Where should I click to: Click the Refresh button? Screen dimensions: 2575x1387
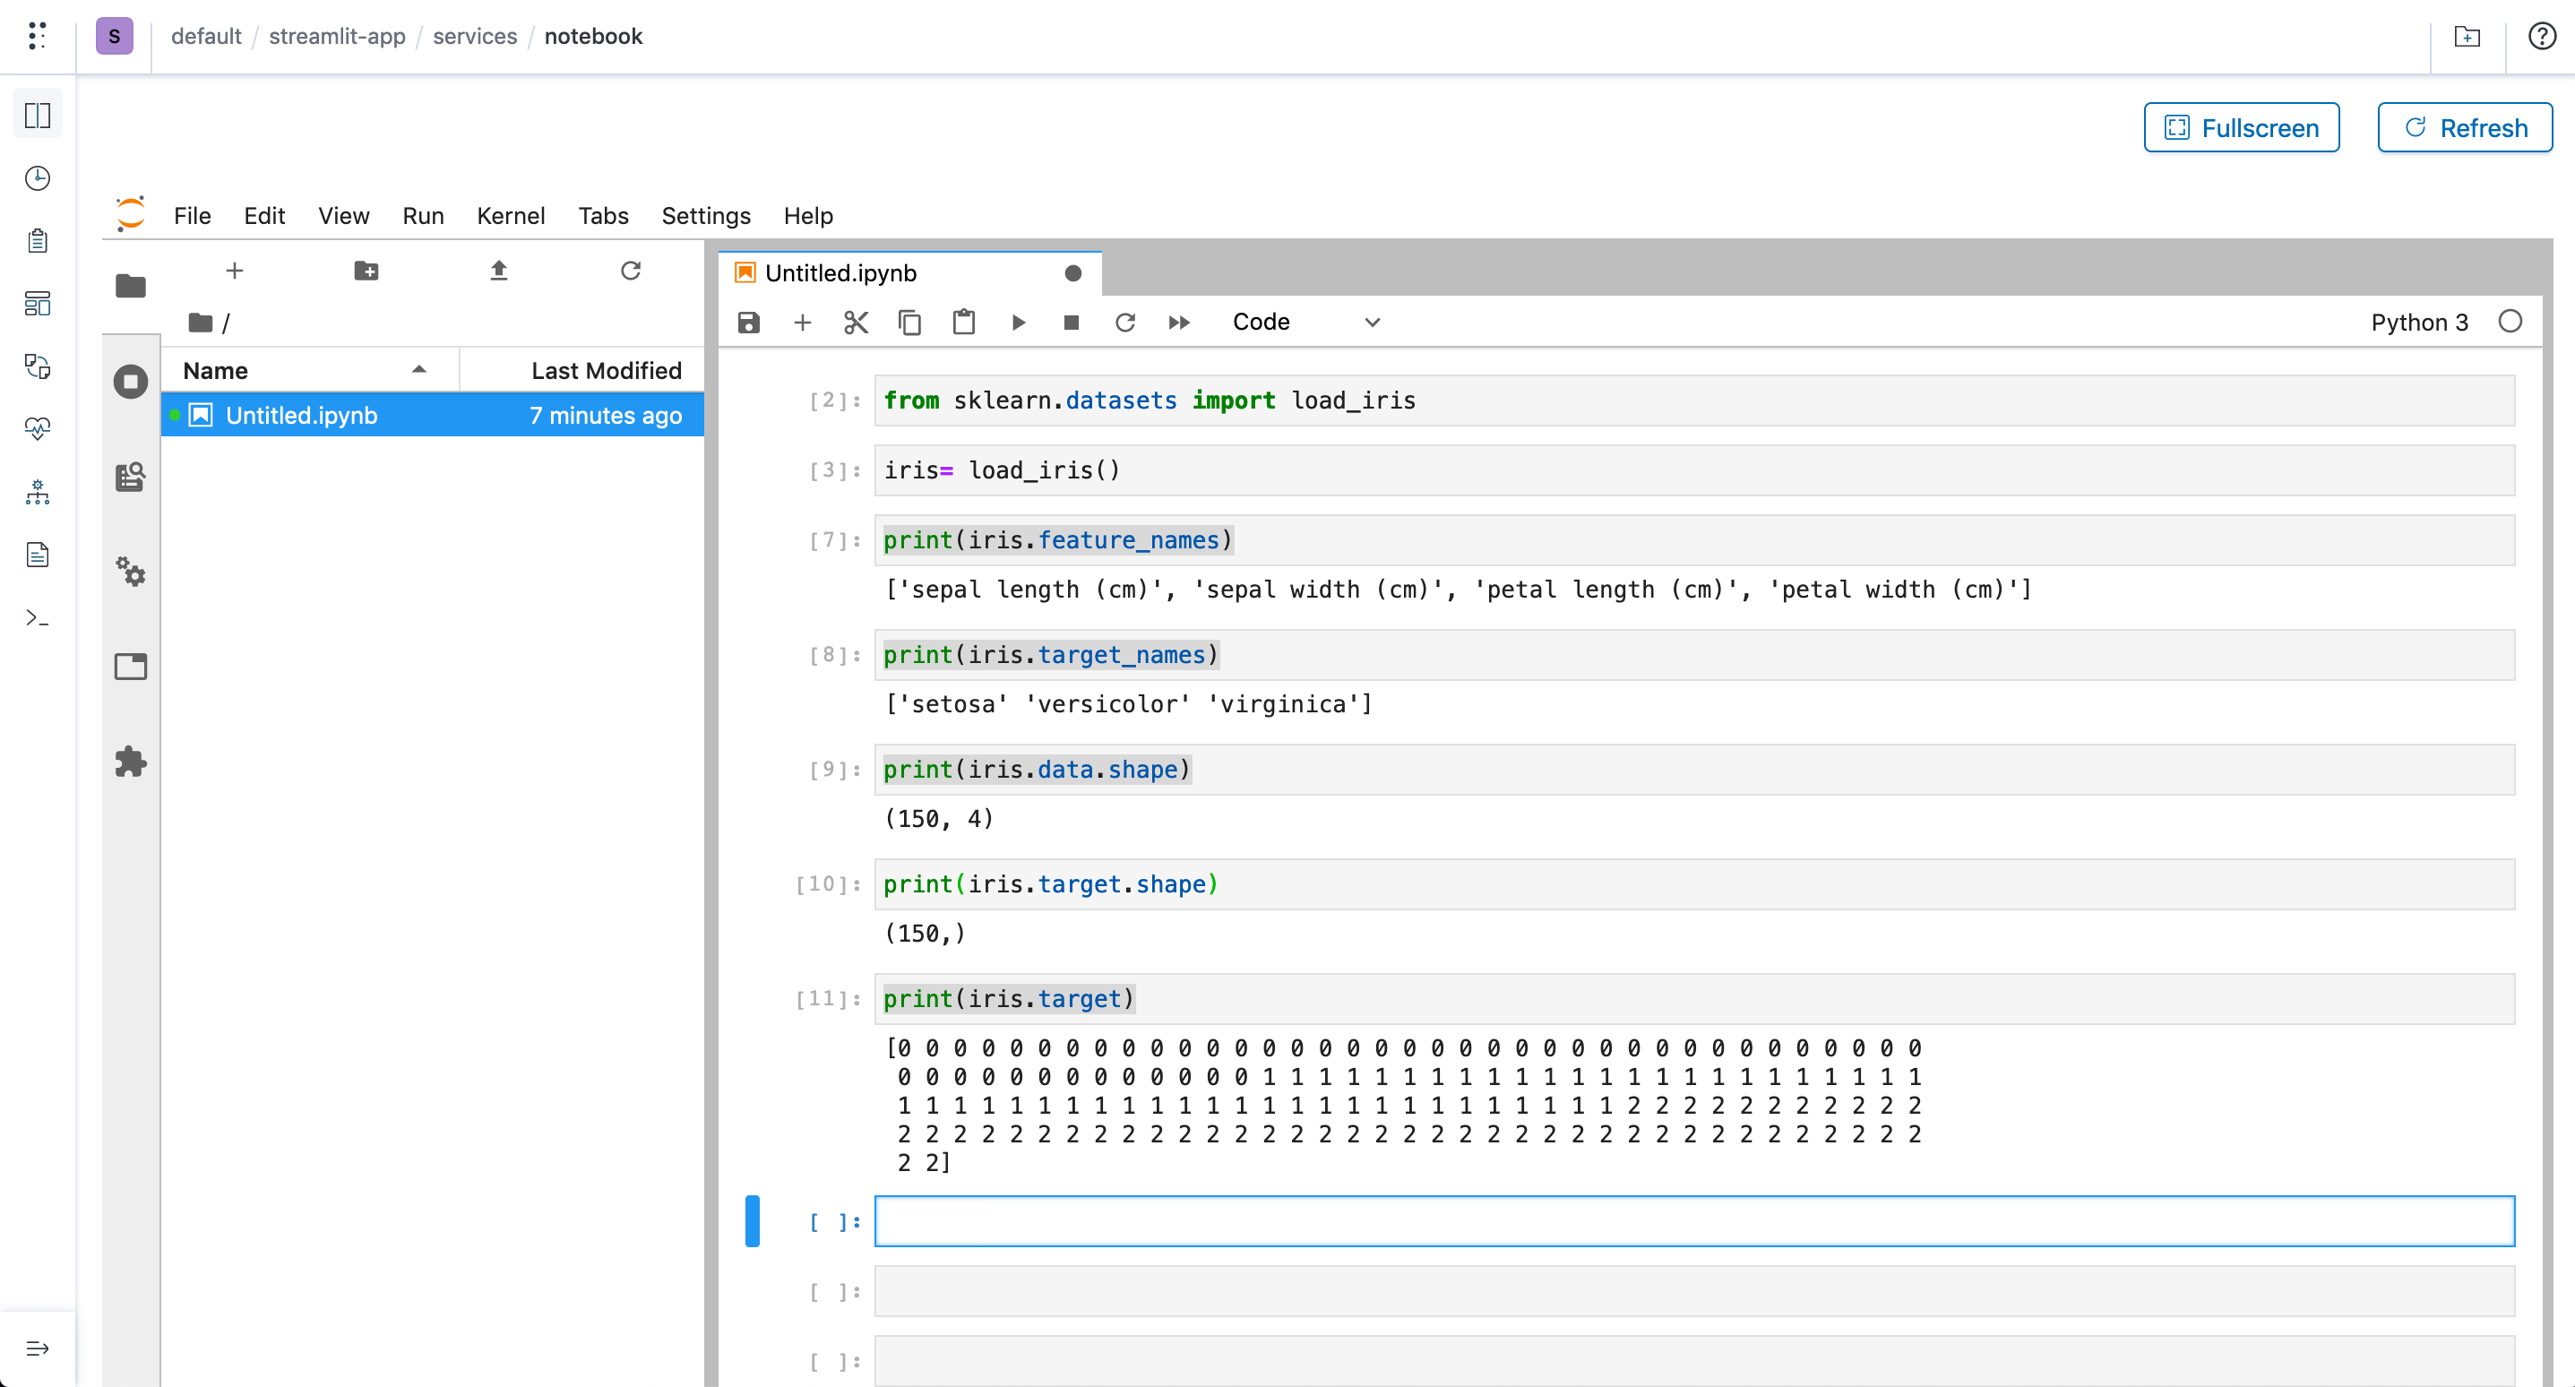tap(2464, 127)
